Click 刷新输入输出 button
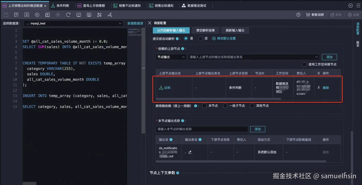Screen dimensions: 362x185 click(235, 30)
